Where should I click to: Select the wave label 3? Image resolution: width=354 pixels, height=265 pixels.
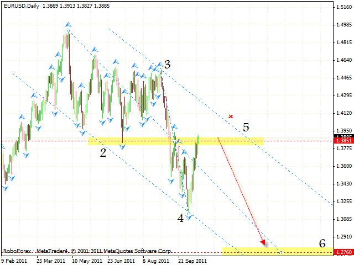(166, 65)
